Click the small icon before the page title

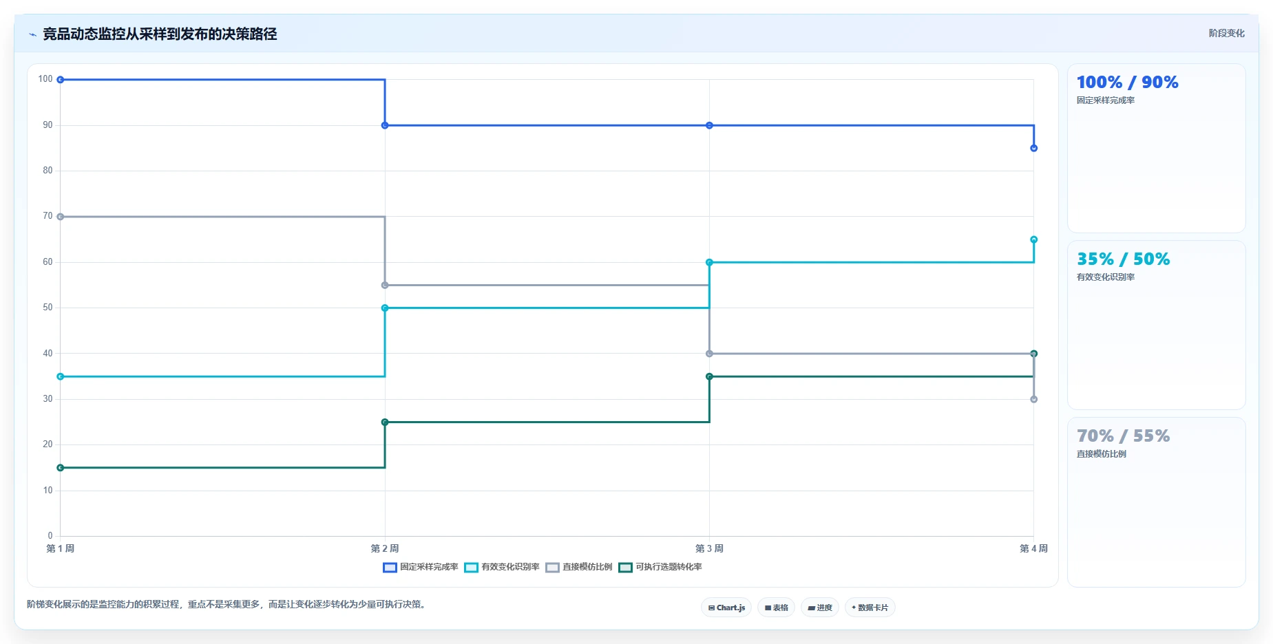point(32,34)
